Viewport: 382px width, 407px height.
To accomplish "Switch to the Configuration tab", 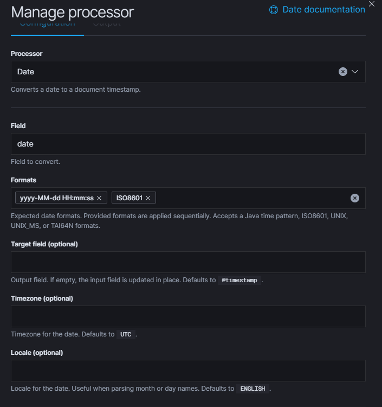I will pos(47,25).
